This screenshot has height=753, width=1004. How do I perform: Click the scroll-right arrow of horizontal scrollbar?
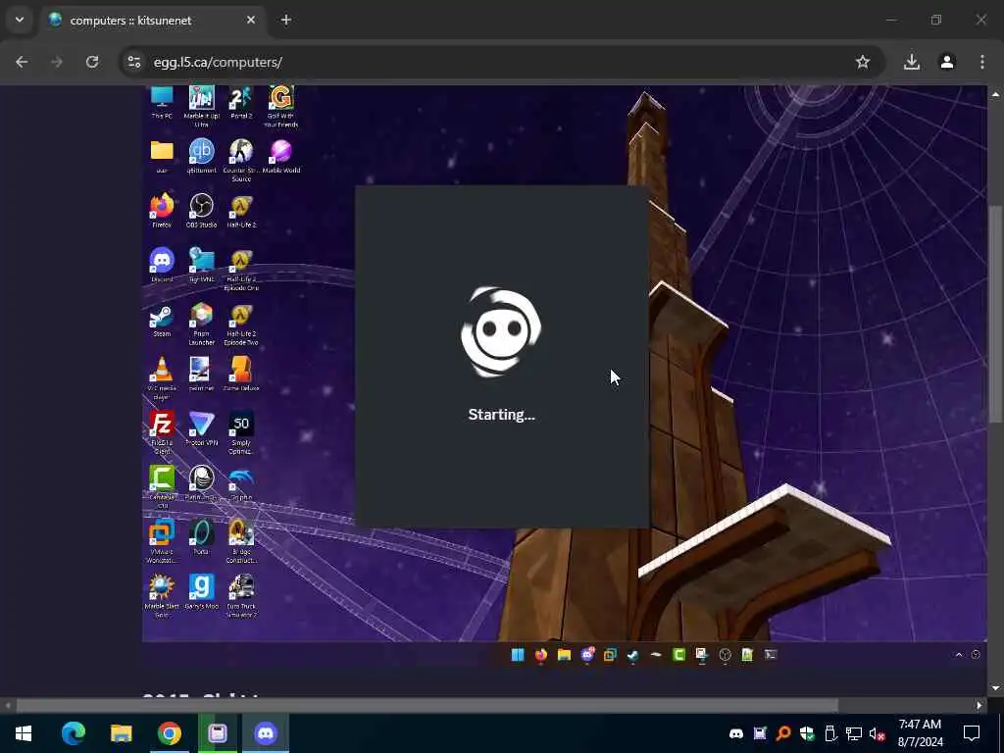click(x=979, y=706)
